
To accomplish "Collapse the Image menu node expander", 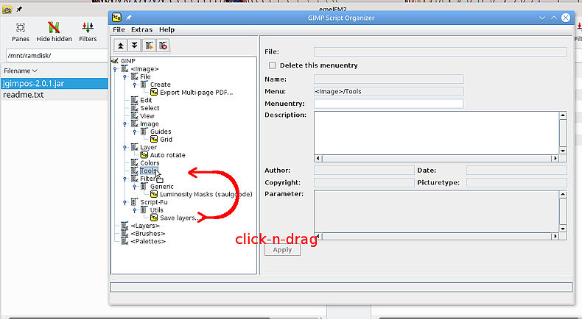I will pos(125,123).
